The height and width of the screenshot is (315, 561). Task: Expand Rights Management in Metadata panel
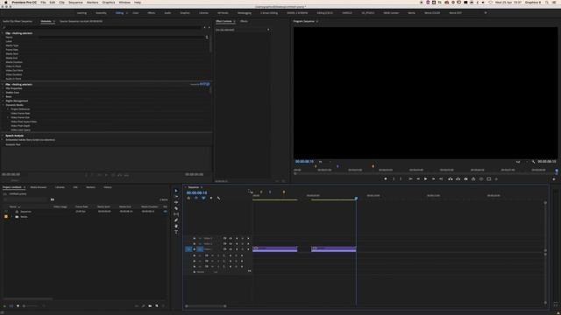(x=4, y=101)
